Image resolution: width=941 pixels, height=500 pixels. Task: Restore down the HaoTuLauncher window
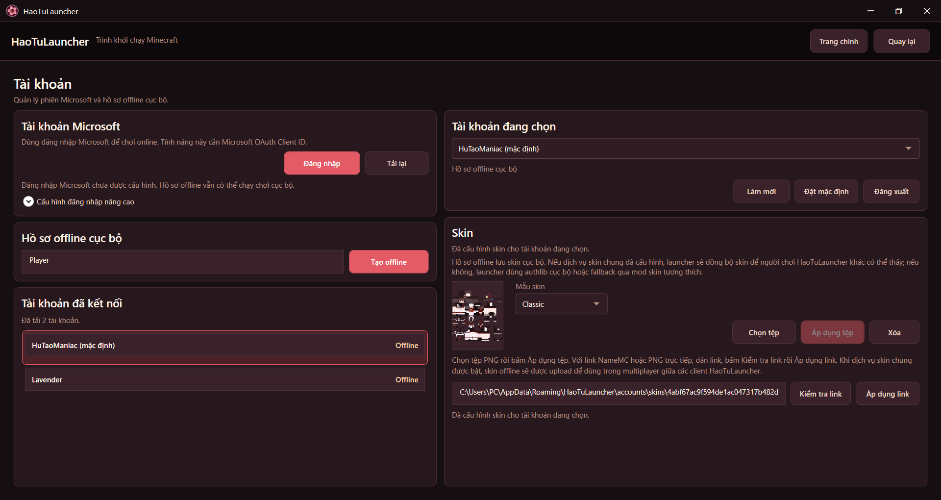pyautogui.click(x=899, y=11)
